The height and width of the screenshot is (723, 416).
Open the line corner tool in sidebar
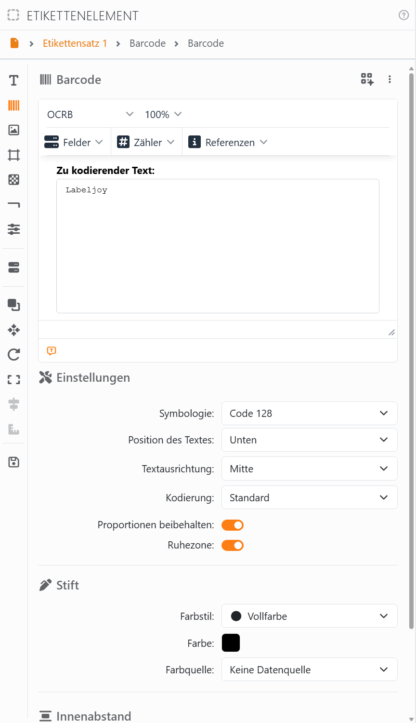pyautogui.click(x=14, y=205)
